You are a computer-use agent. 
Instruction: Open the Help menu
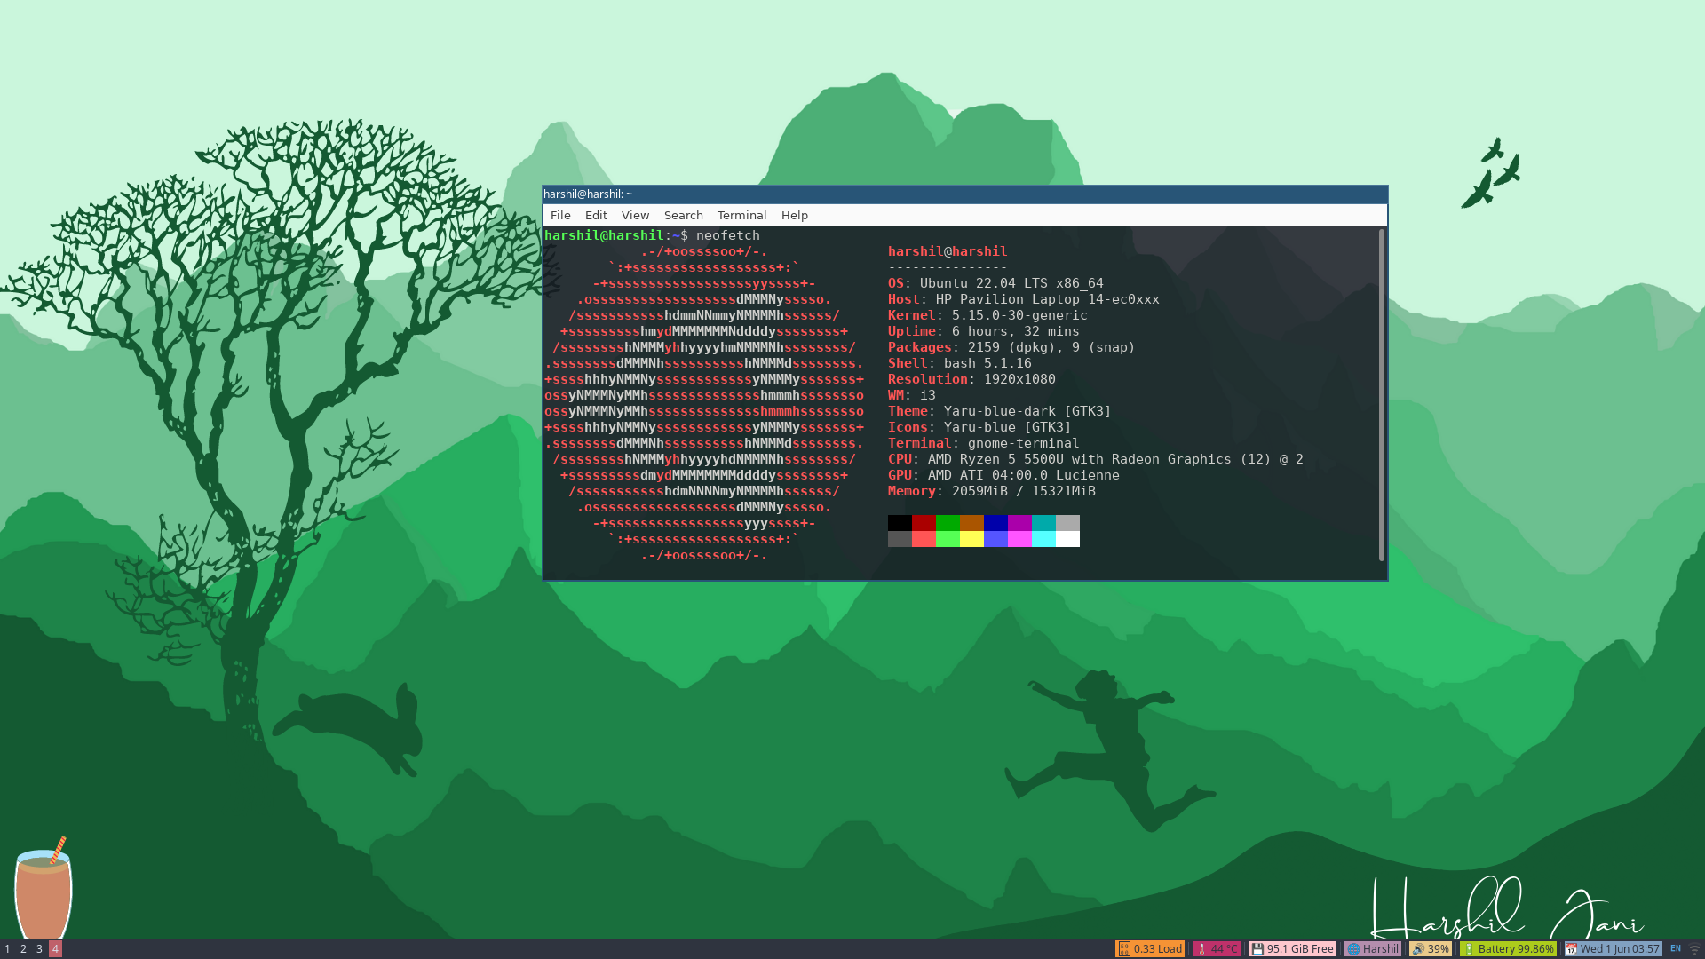[794, 215]
